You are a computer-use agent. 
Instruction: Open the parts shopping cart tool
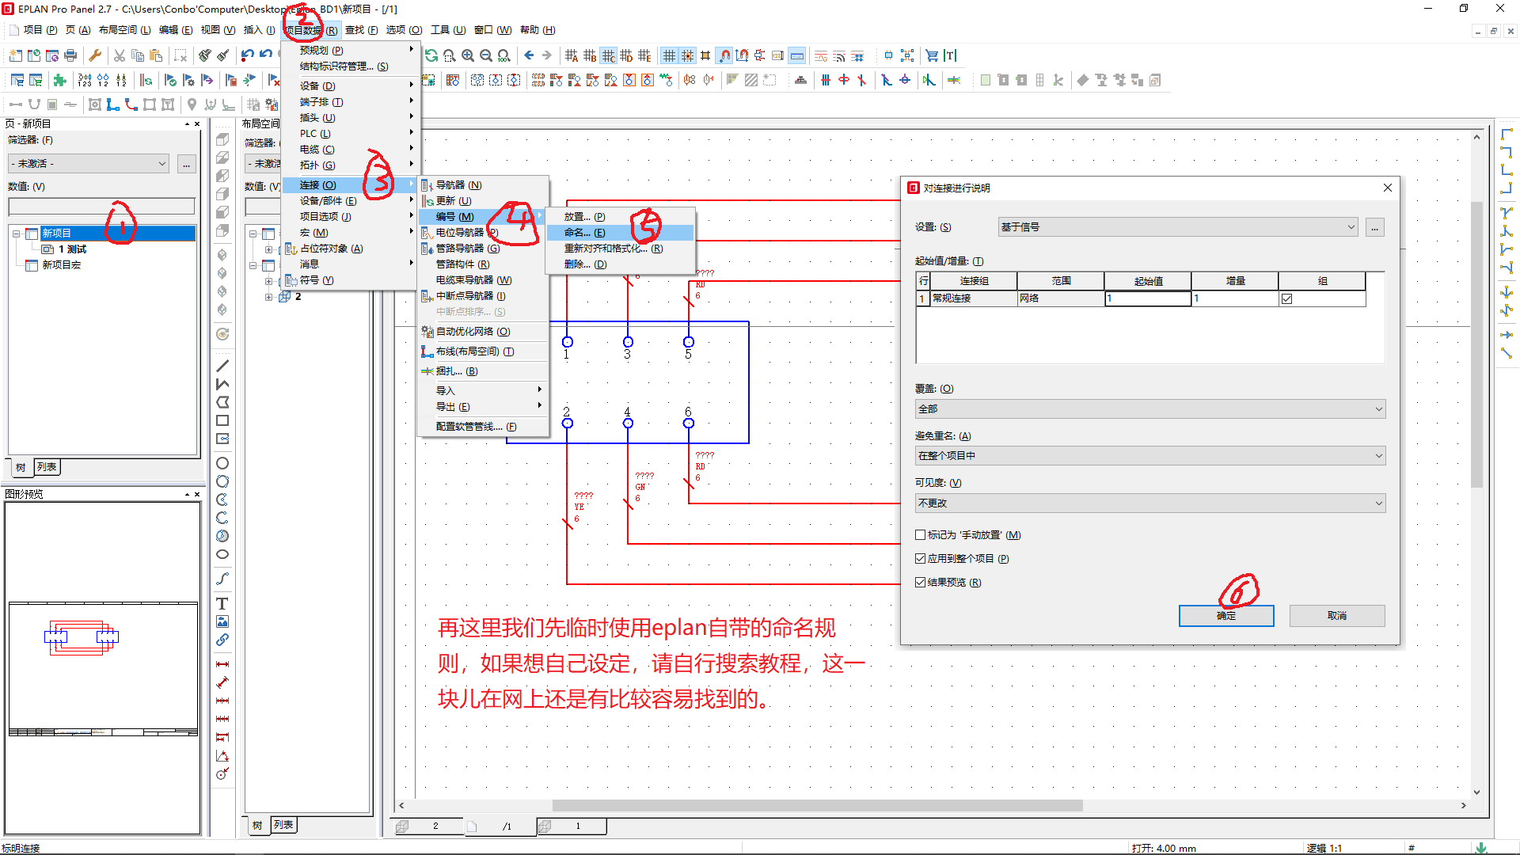click(x=933, y=55)
